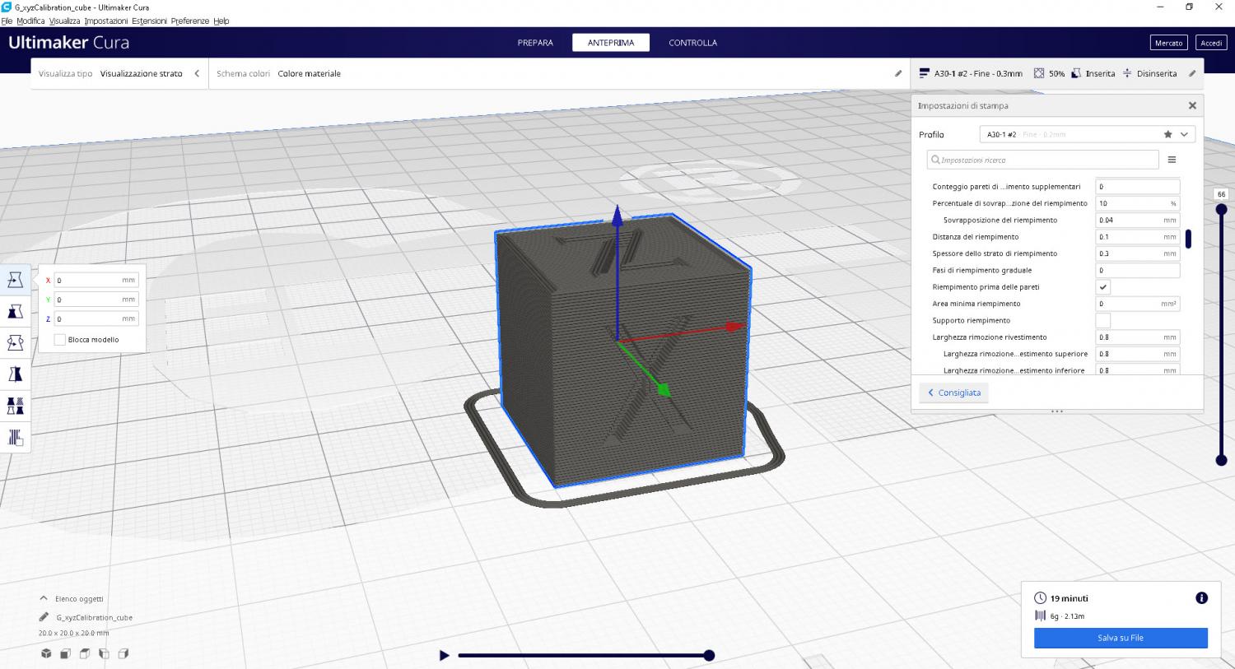Click the star icon next to profile

tap(1167, 134)
